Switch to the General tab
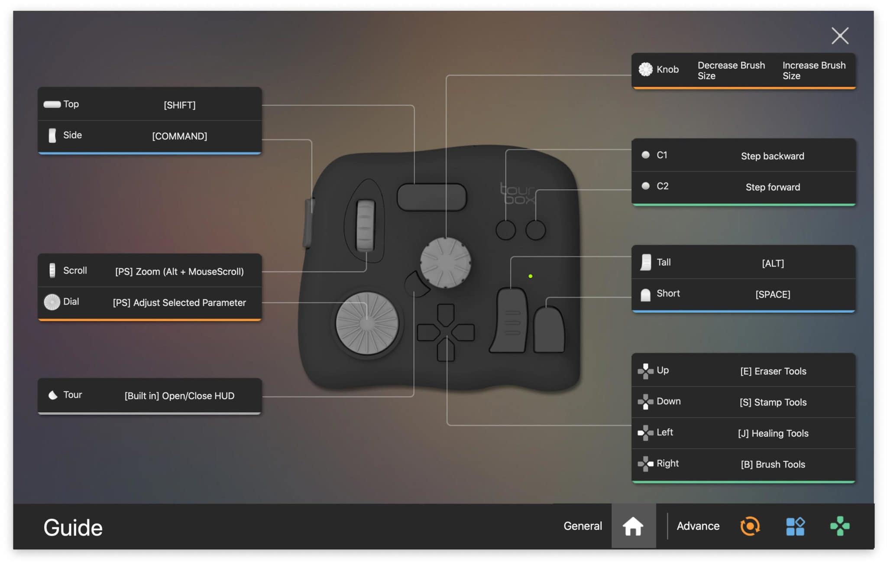887x565 pixels. pos(583,526)
